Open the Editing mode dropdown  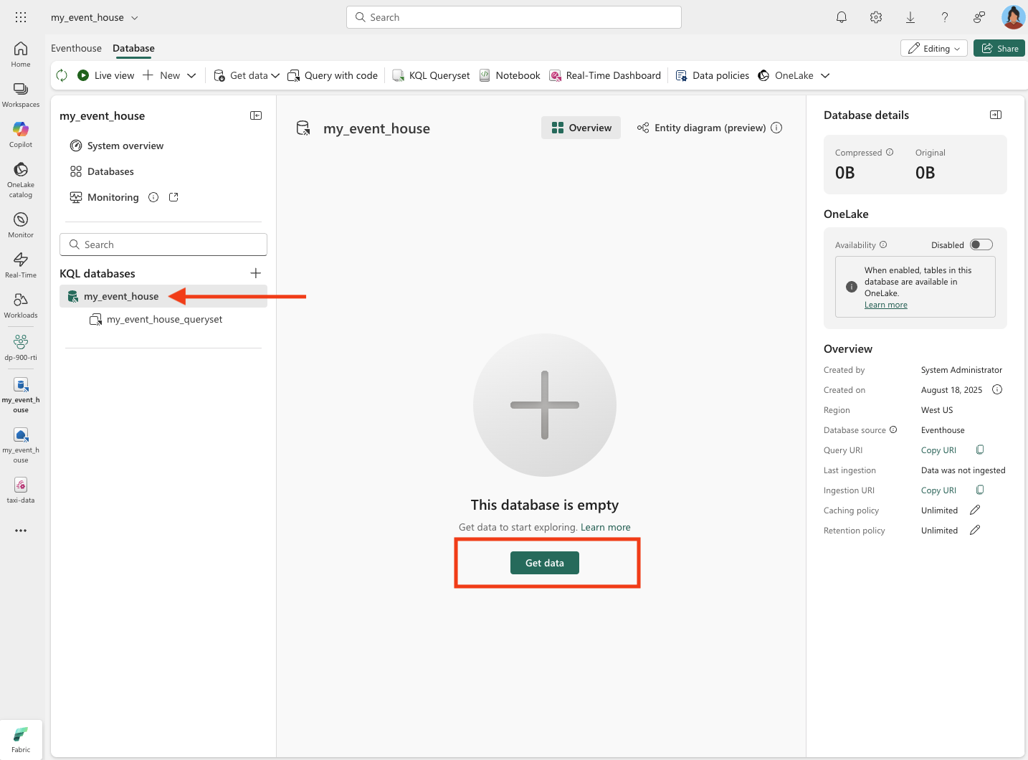[933, 48]
